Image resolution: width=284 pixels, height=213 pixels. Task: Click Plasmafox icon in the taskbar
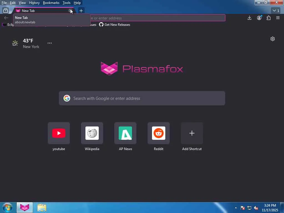point(25,207)
